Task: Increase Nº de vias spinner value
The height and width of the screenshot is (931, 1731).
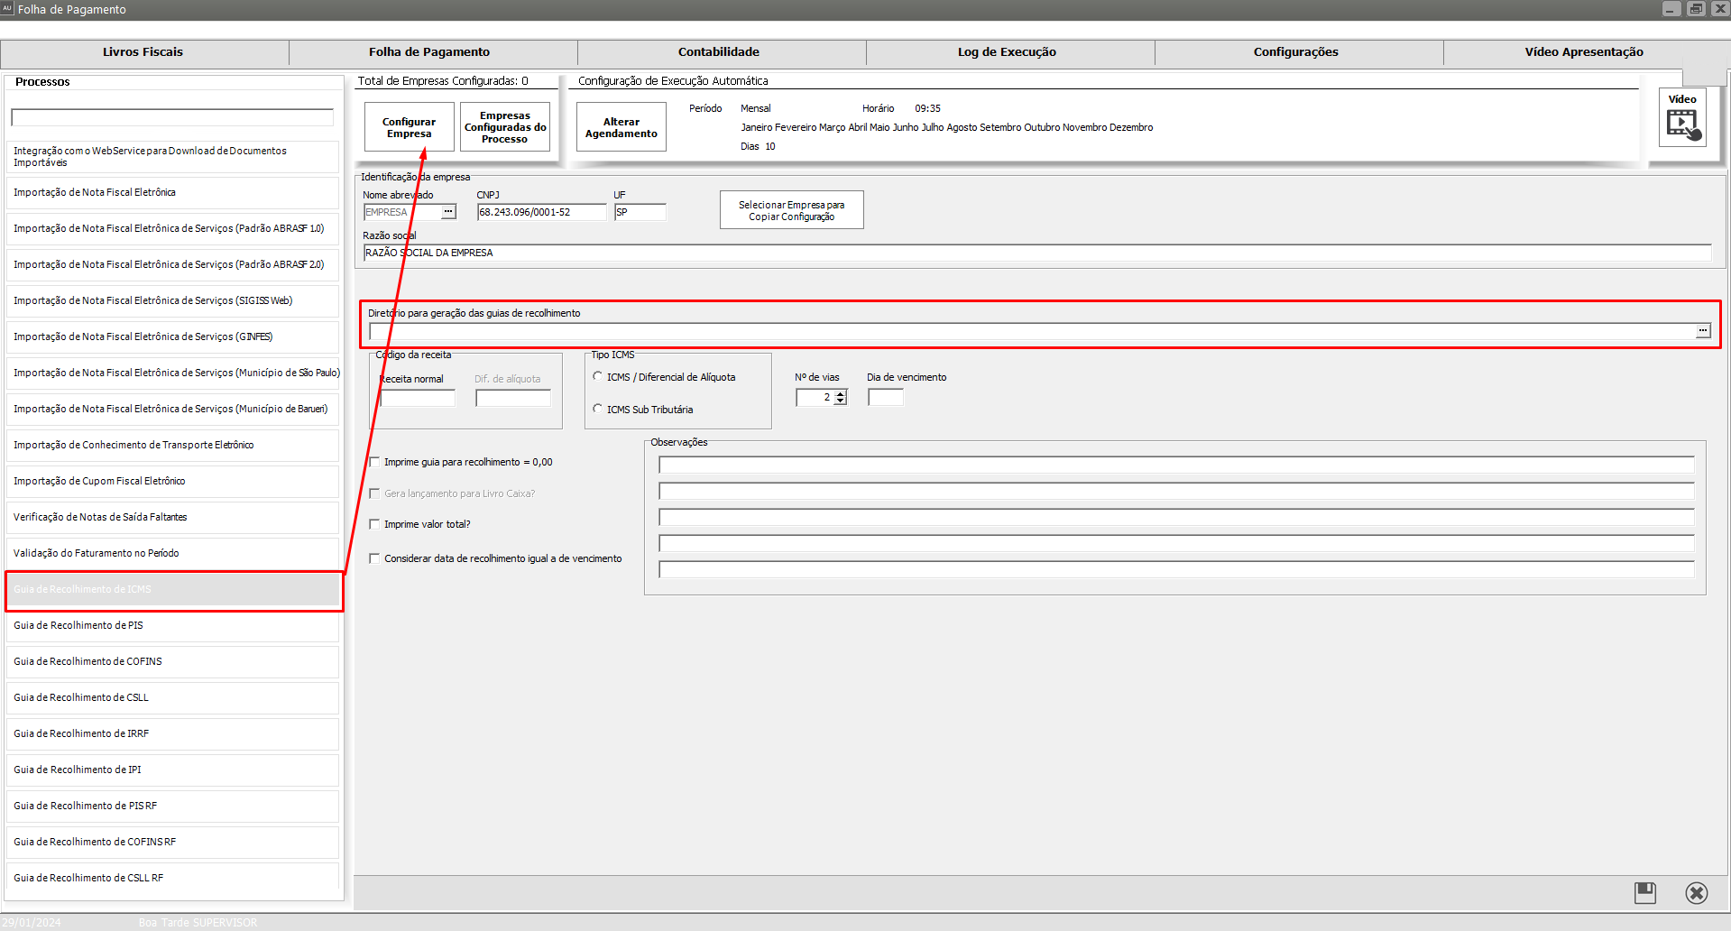Action: (841, 393)
